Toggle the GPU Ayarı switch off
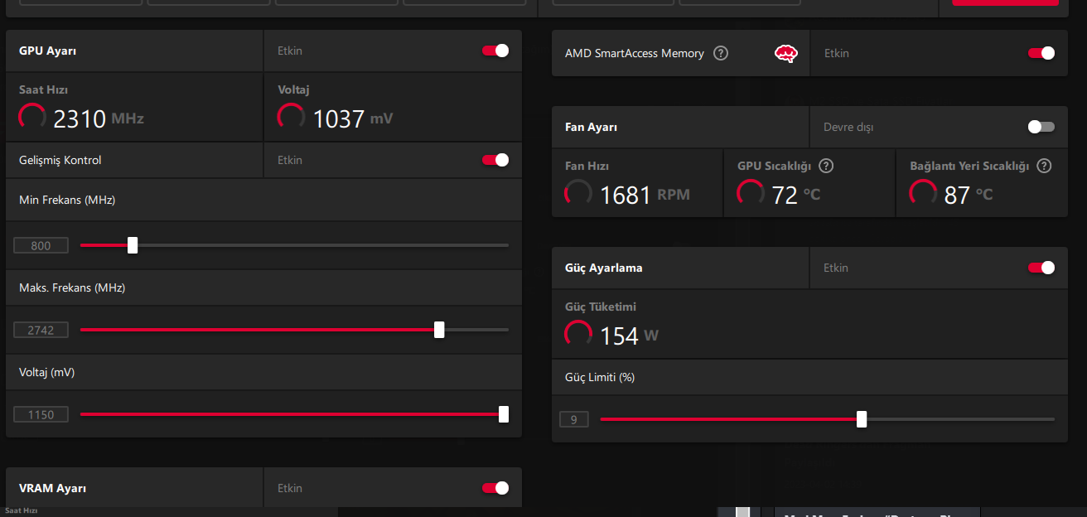Image resolution: width=1087 pixels, height=517 pixels. [495, 51]
